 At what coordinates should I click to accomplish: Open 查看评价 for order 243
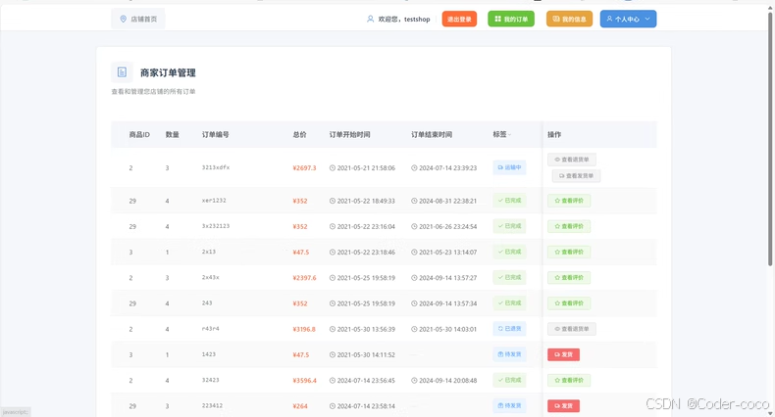[569, 303]
